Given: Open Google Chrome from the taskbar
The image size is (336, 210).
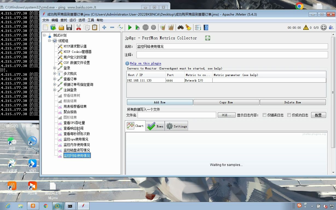Looking at the screenshot, I should click(45, 206).
